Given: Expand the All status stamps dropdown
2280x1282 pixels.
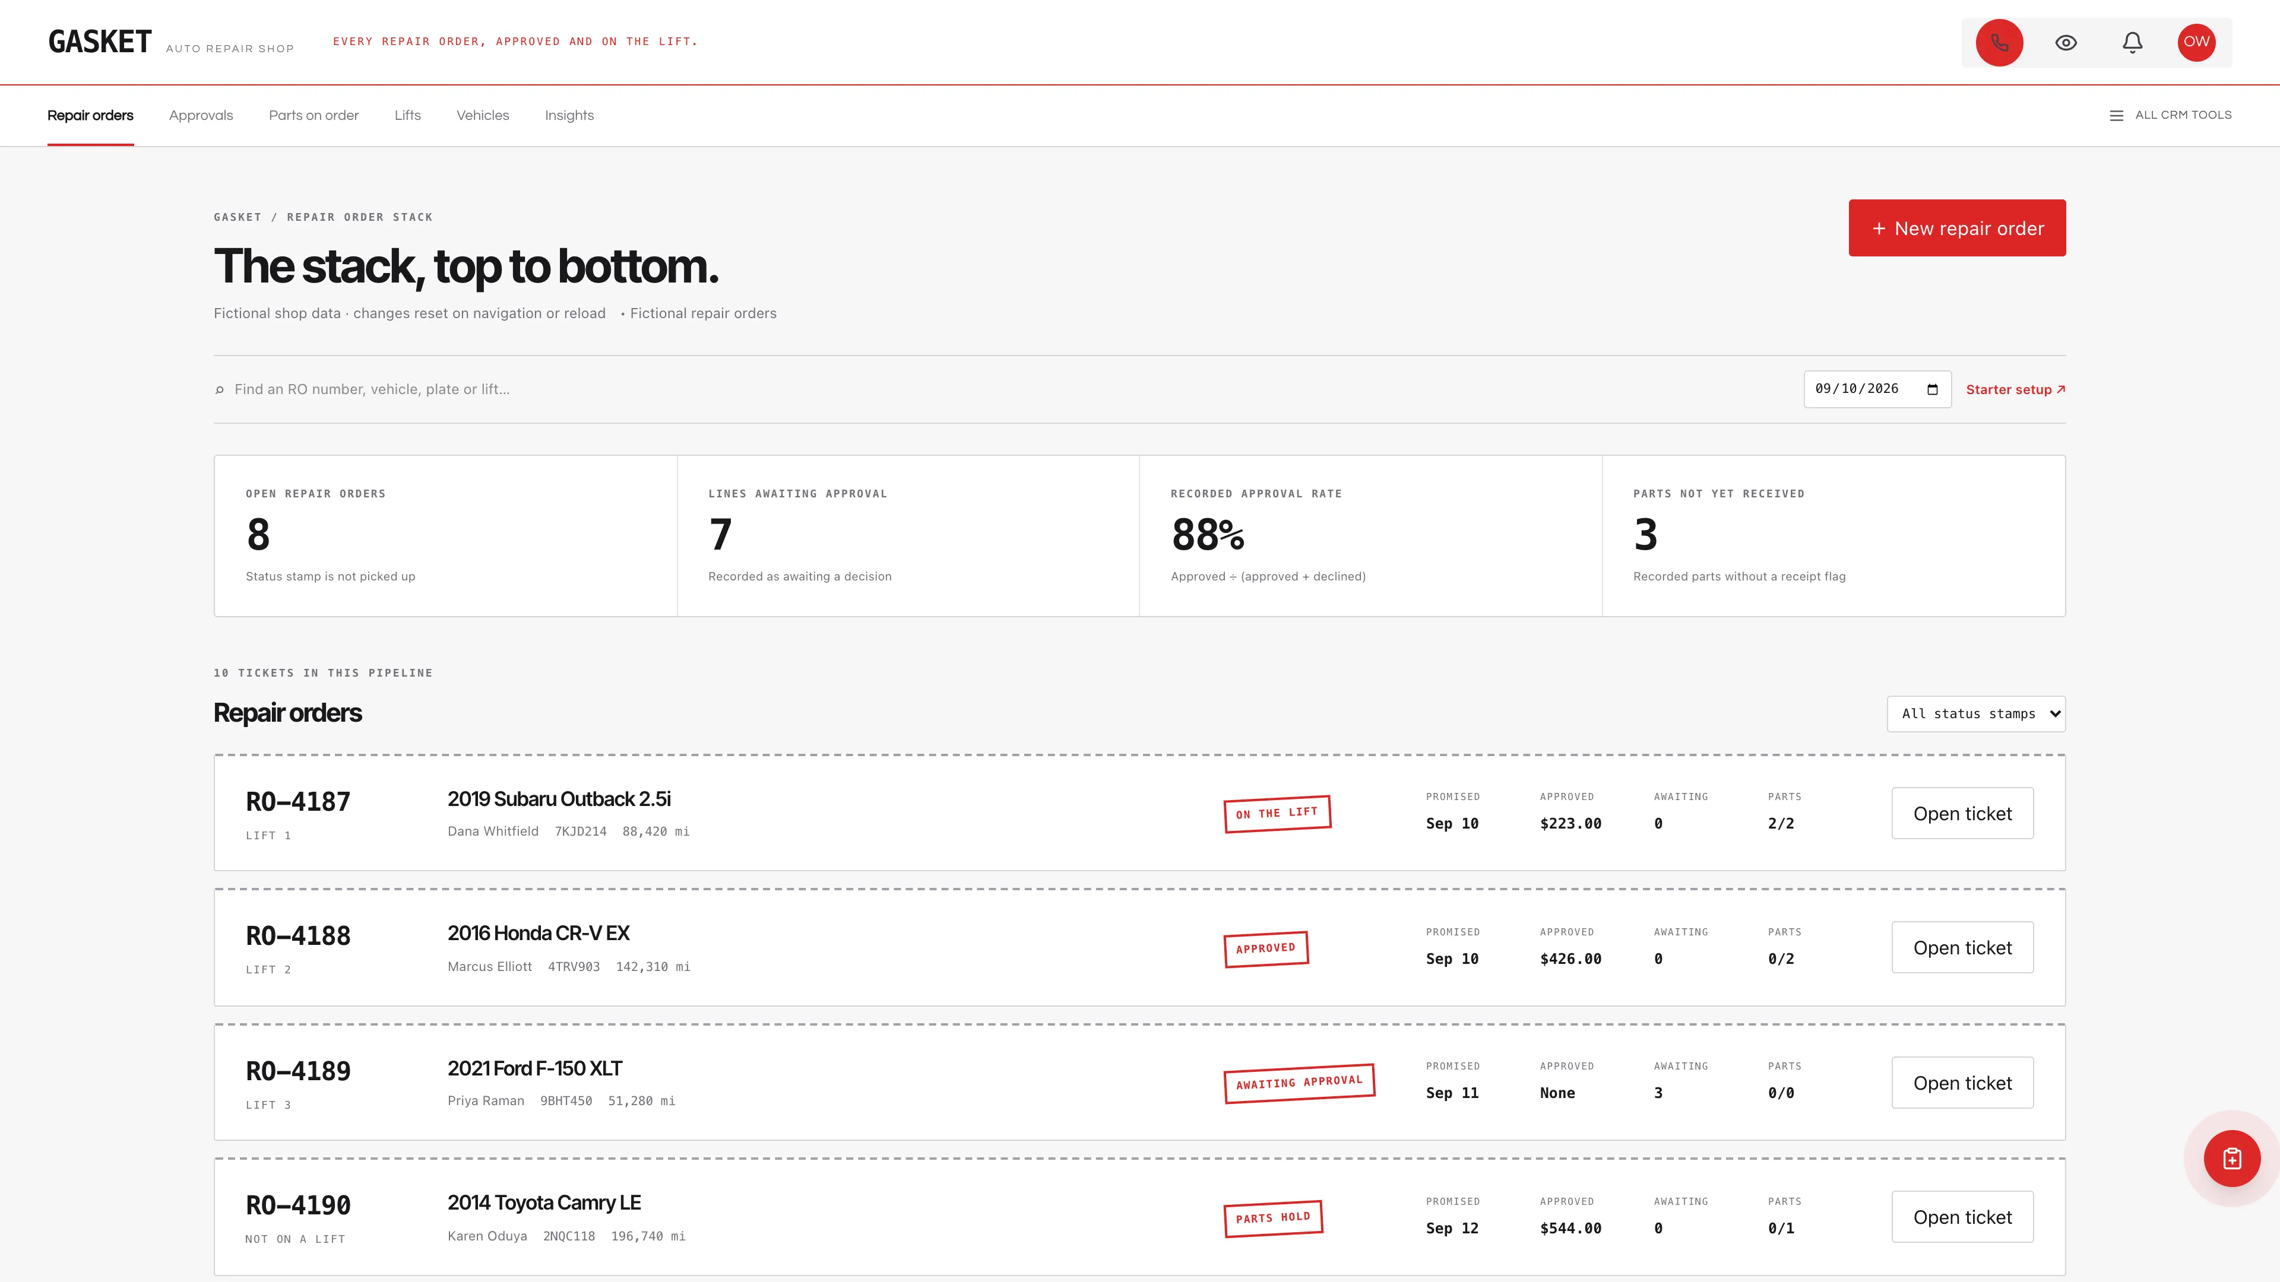Looking at the screenshot, I should click(1975, 714).
